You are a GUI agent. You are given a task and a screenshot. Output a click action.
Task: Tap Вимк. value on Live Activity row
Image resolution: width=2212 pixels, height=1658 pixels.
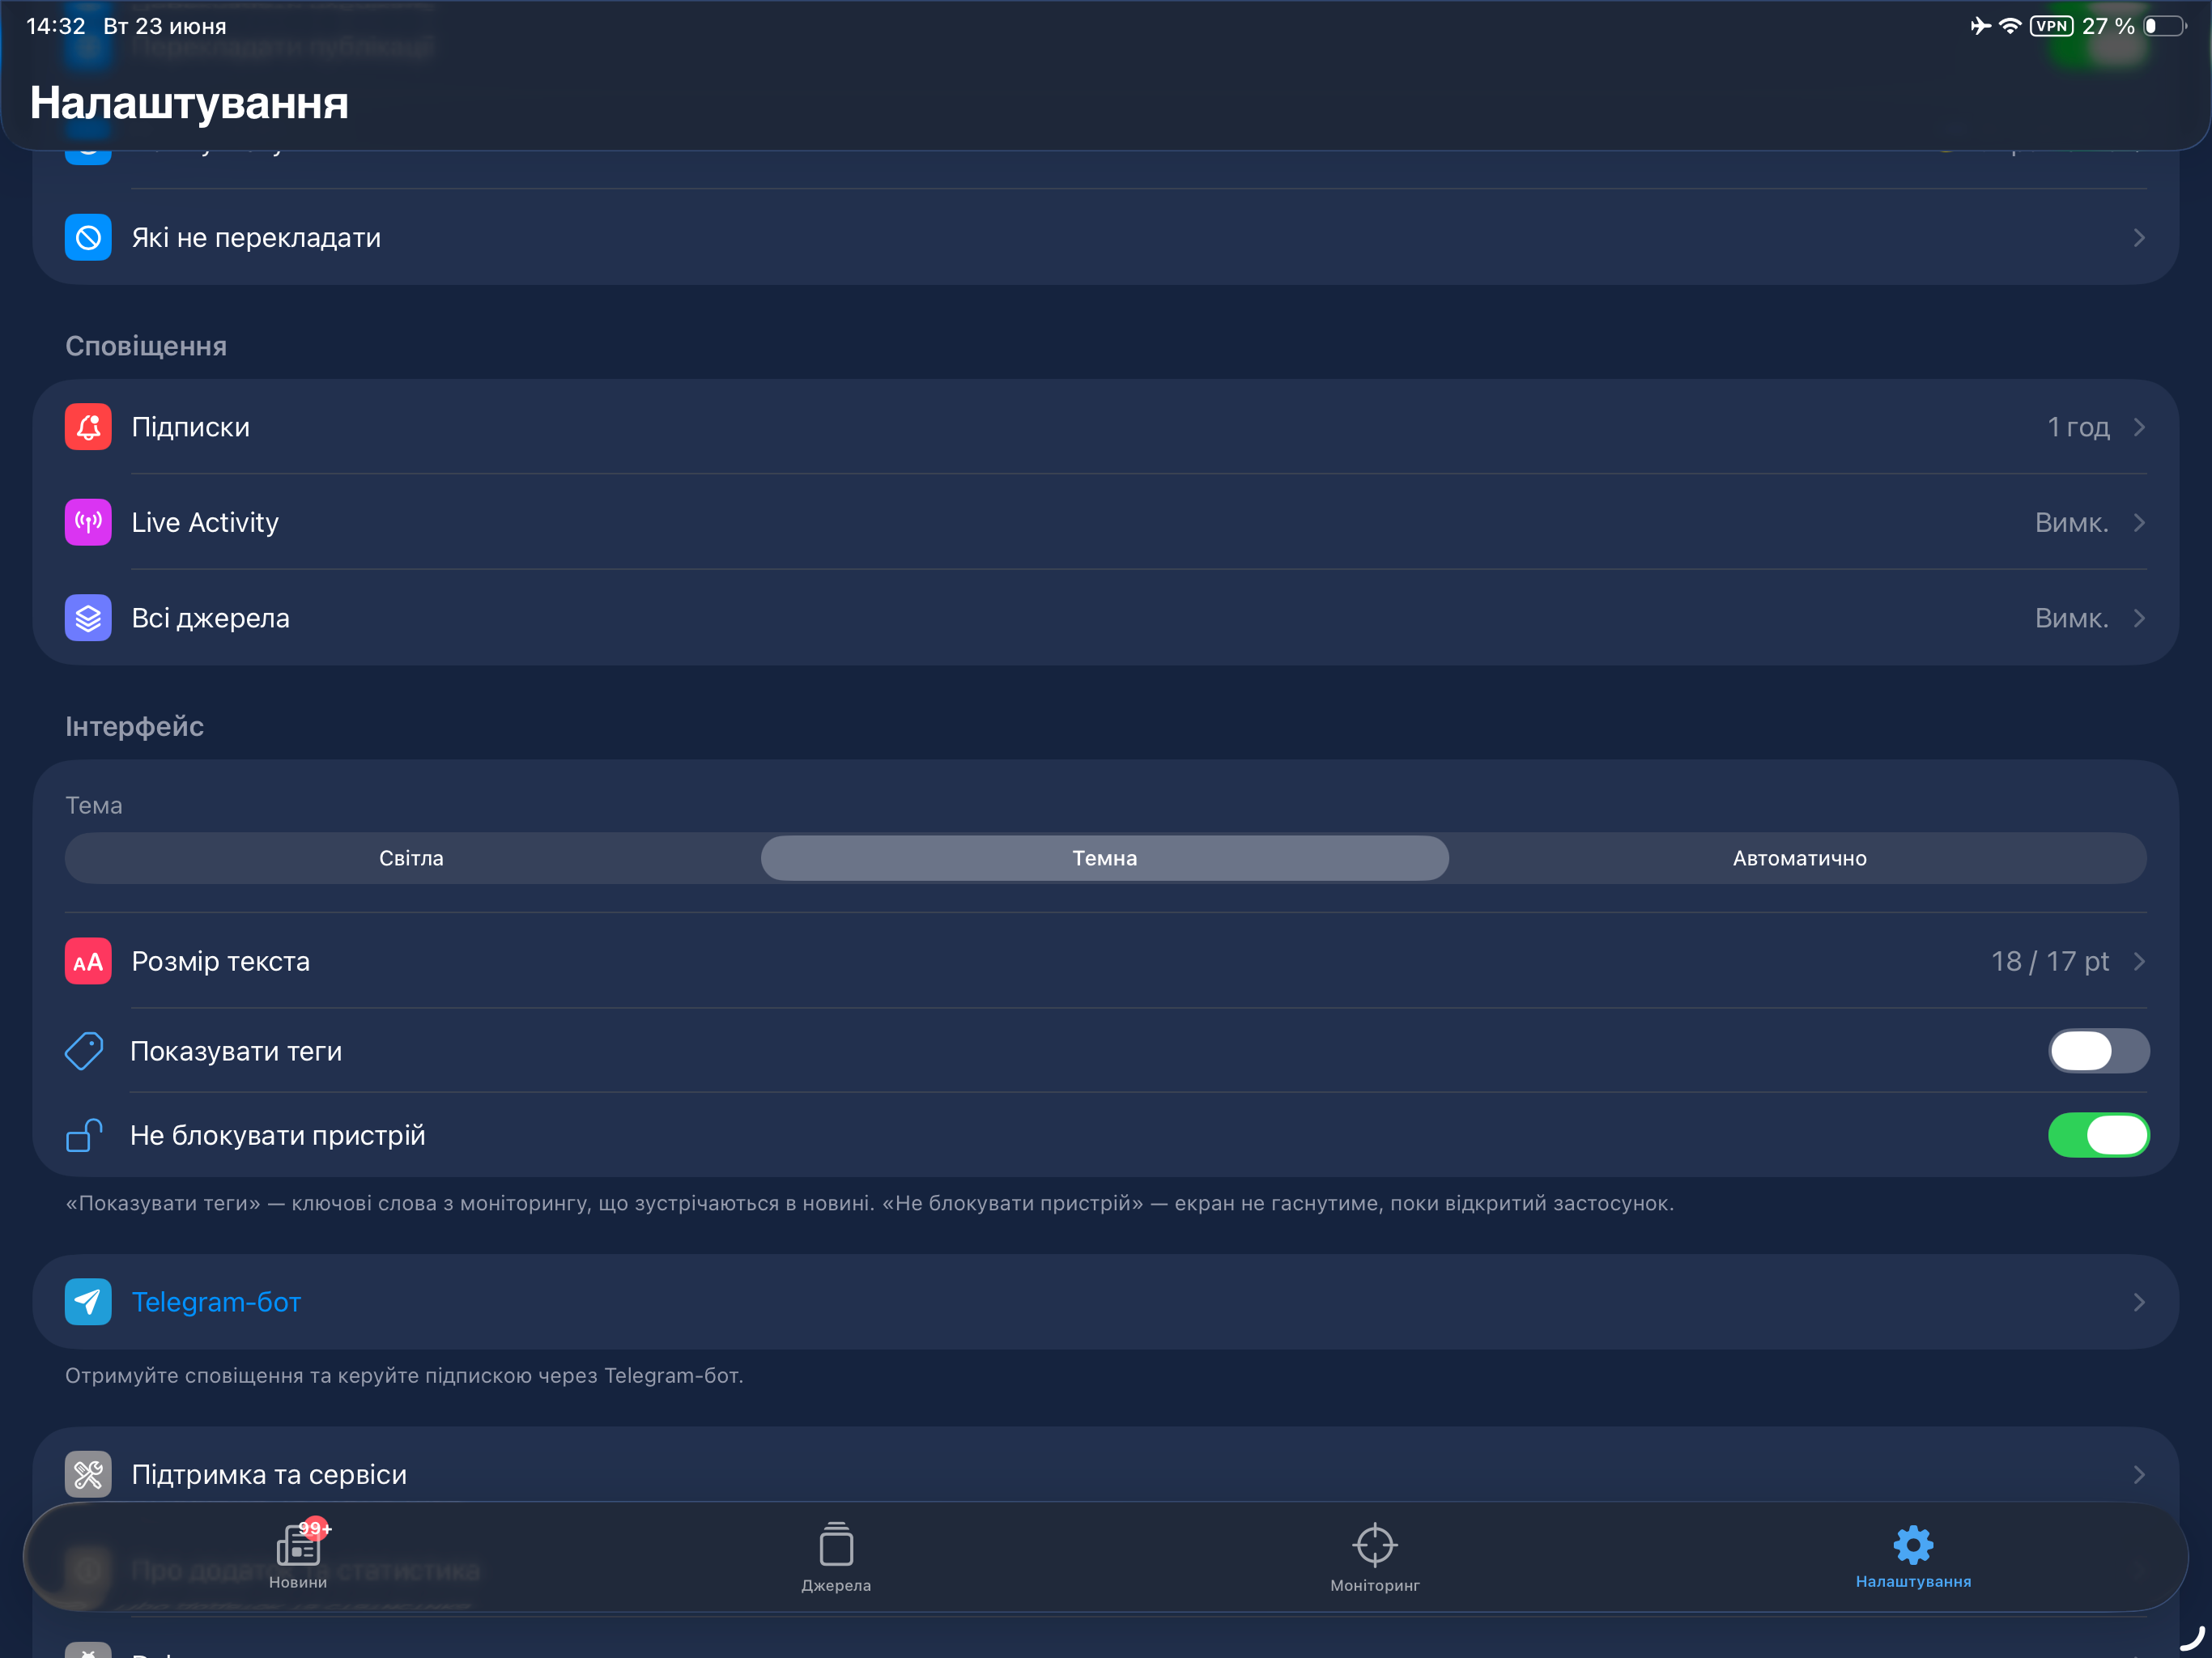tap(2071, 522)
